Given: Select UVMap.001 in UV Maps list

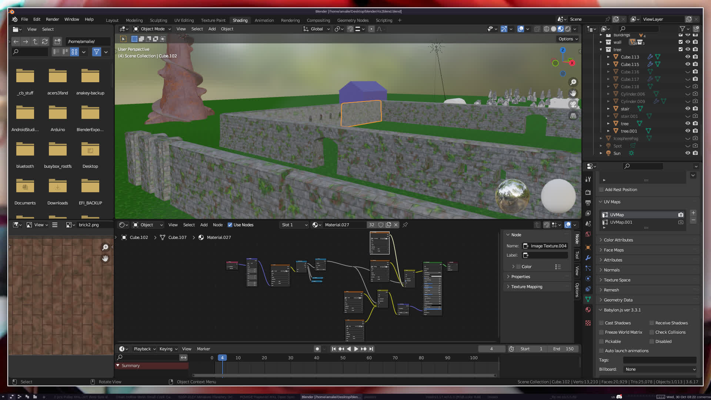Looking at the screenshot, I should pyautogui.click(x=621, y=222).
